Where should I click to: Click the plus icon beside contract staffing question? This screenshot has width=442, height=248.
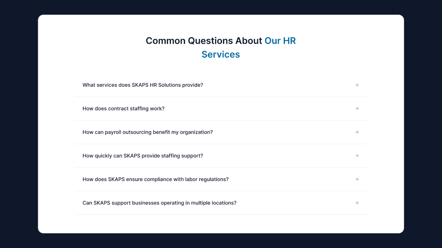357,108
